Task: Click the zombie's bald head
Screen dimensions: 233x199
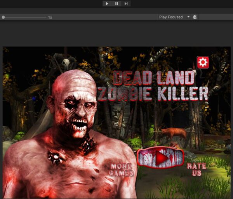Action: (x=74, y=81)
